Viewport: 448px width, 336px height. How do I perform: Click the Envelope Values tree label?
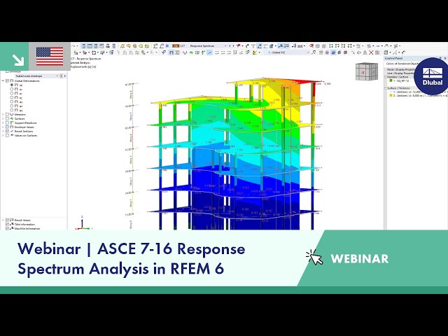[24, 127]
